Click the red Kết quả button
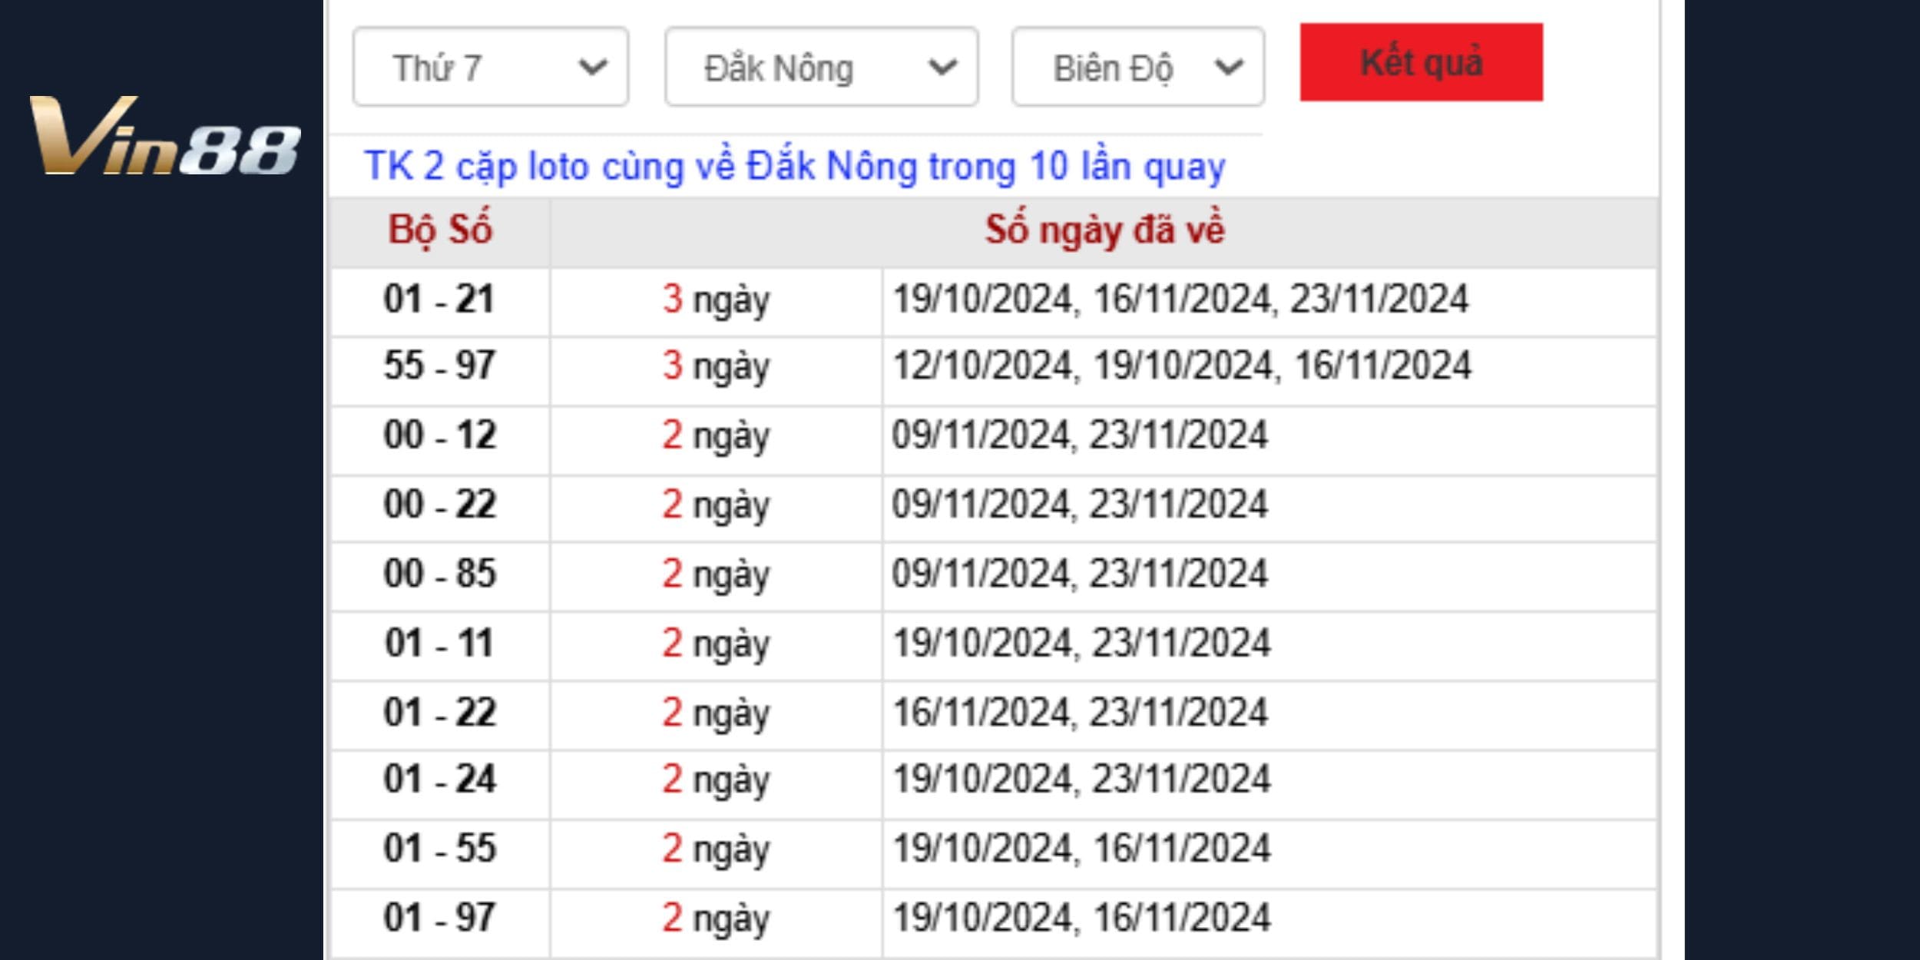Screen dimensions: 1920x960 tap(1421, 62)
